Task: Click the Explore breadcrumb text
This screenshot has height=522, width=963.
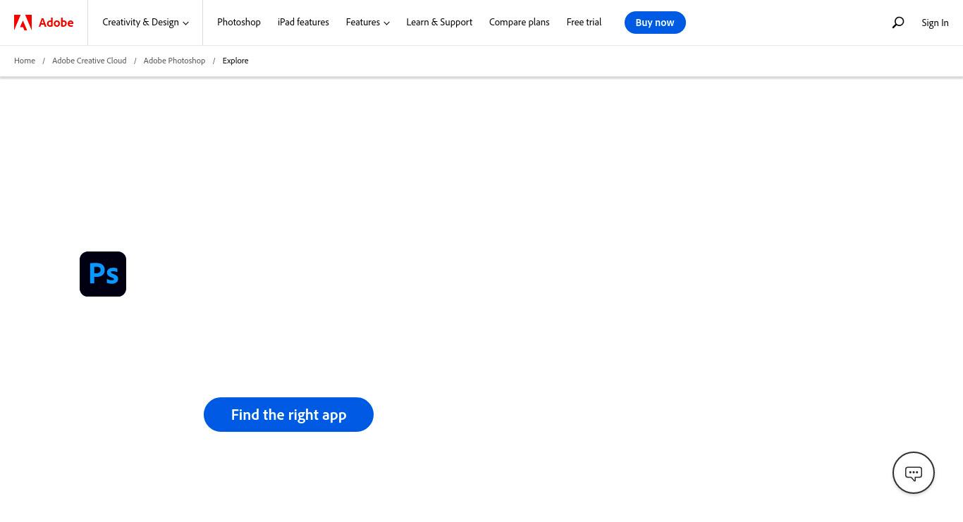Action: pos(235,61)
